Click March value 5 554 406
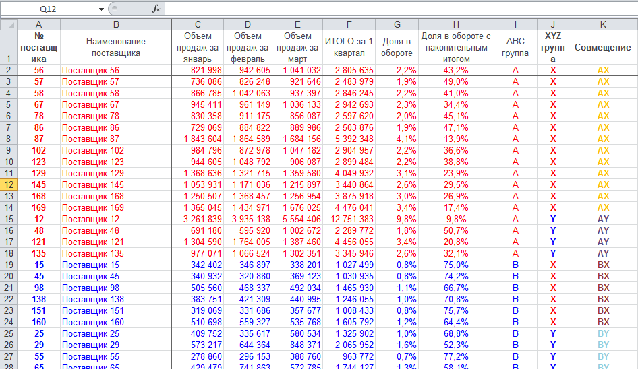The height and width of the screenshot is (369, 638). pyautogui.click(x=297, y=219)
